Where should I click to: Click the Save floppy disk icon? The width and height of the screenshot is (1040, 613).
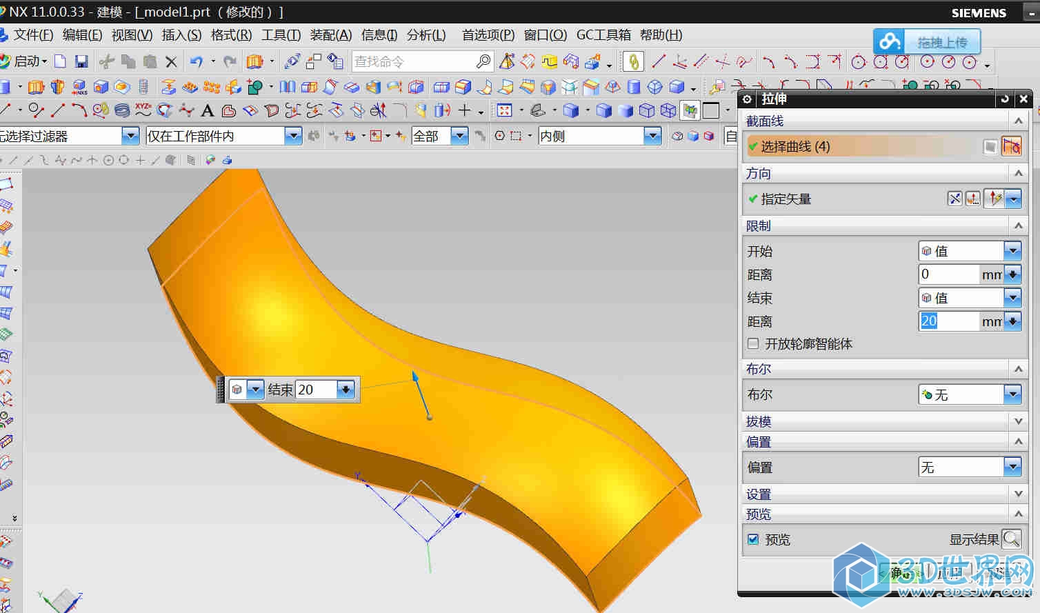[81, 61]
